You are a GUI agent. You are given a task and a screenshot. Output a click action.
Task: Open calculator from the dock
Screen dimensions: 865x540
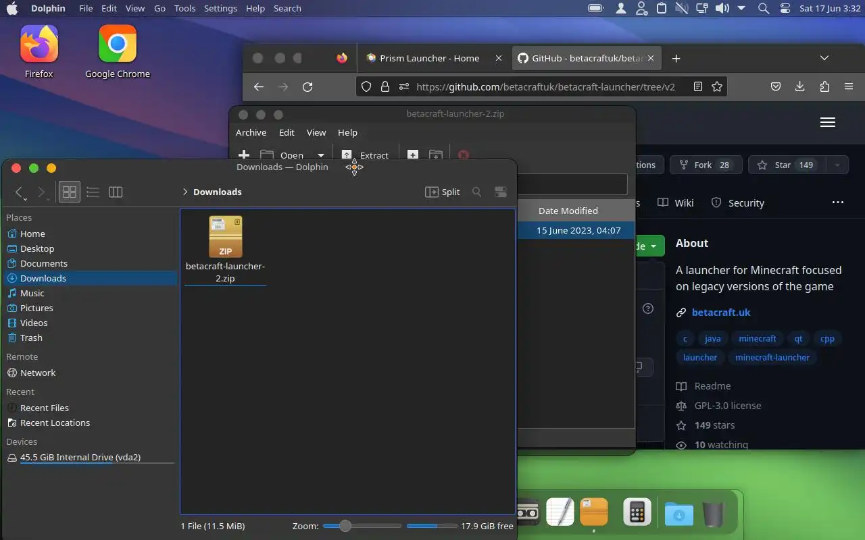[637, 512]
